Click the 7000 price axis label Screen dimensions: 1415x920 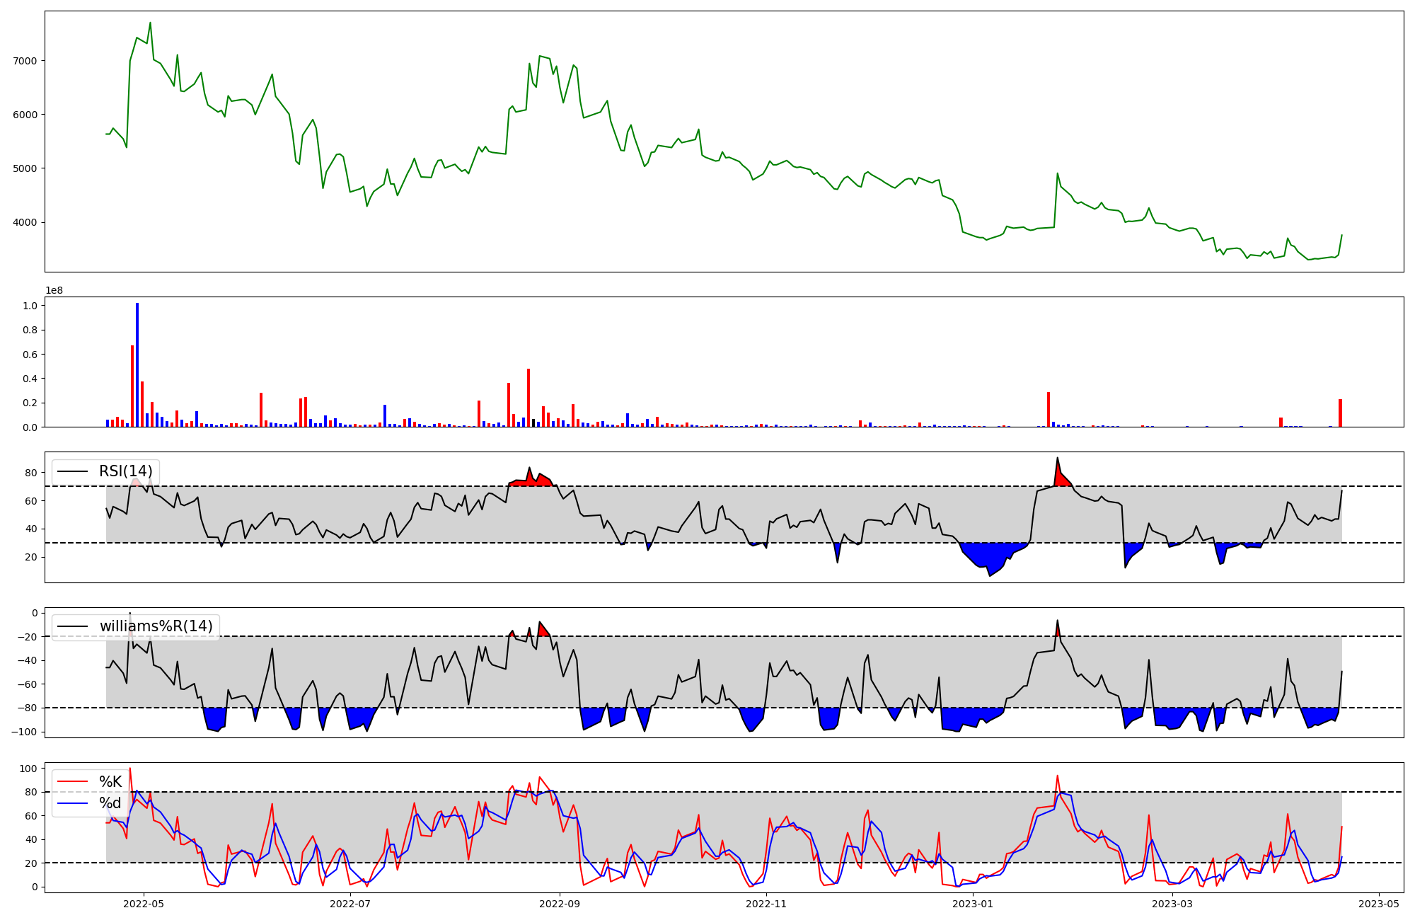pyautogui.click(x=25, y=61)
